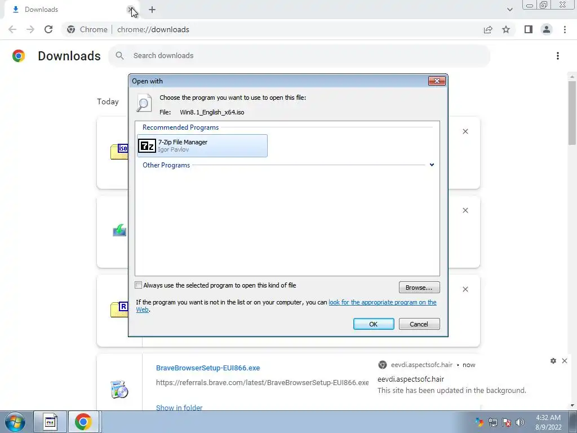Switch to Chrome in the taskbar
This screenshot has height=433, width=577.
(x=83, y=422)
